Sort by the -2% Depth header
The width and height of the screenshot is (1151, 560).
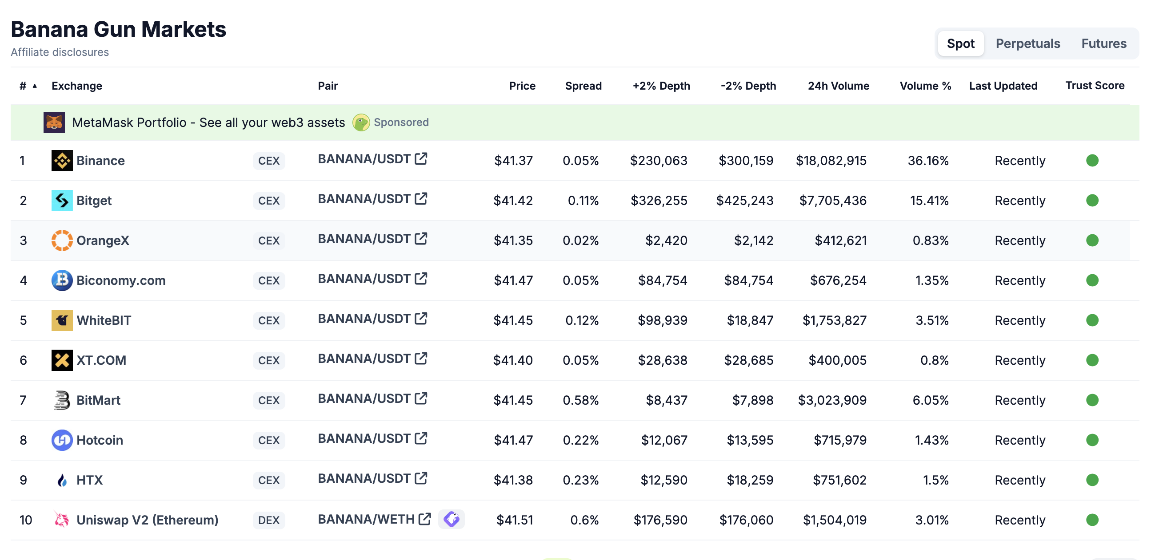point(748,86)
